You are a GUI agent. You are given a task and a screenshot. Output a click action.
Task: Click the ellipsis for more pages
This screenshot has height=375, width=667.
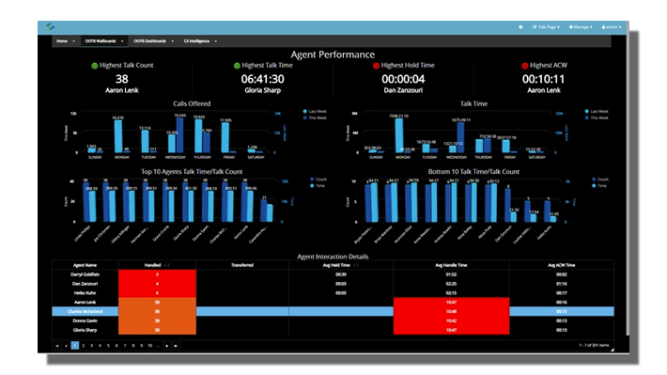158,346
